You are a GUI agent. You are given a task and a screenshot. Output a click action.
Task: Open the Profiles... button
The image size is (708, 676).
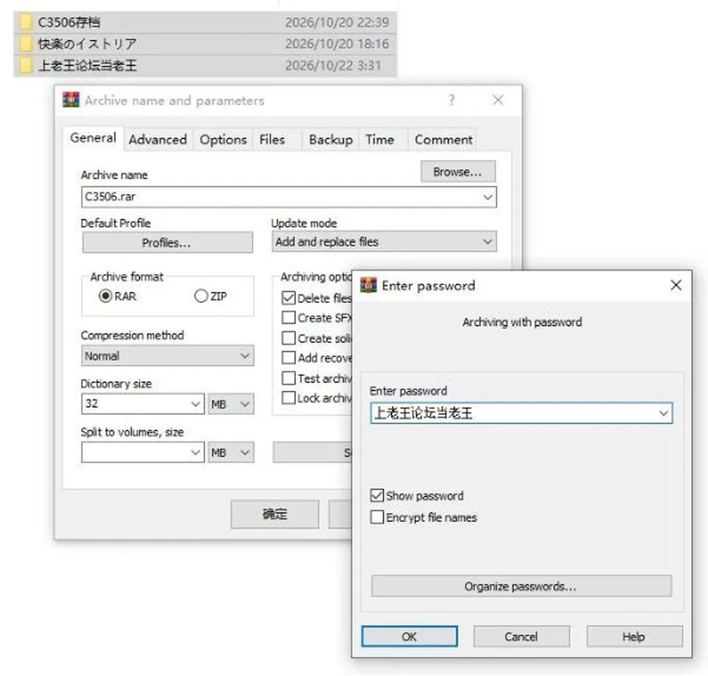[167, 243]
